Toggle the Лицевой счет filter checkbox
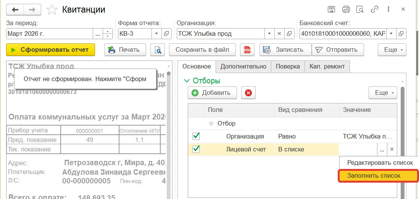This screenshot has width=419, height=199. coord(196,149)
